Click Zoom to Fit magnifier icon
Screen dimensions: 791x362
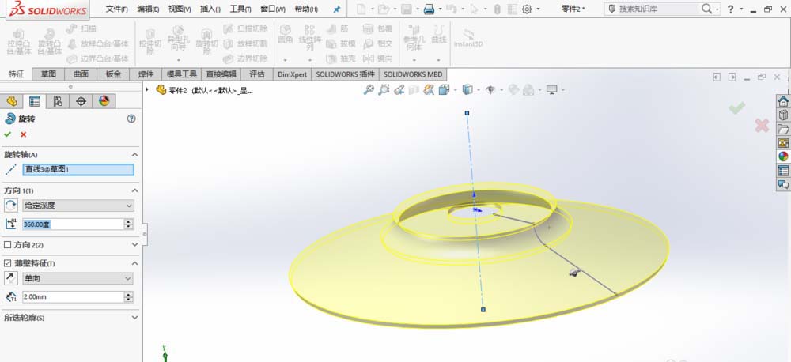(x=369, y=90)
